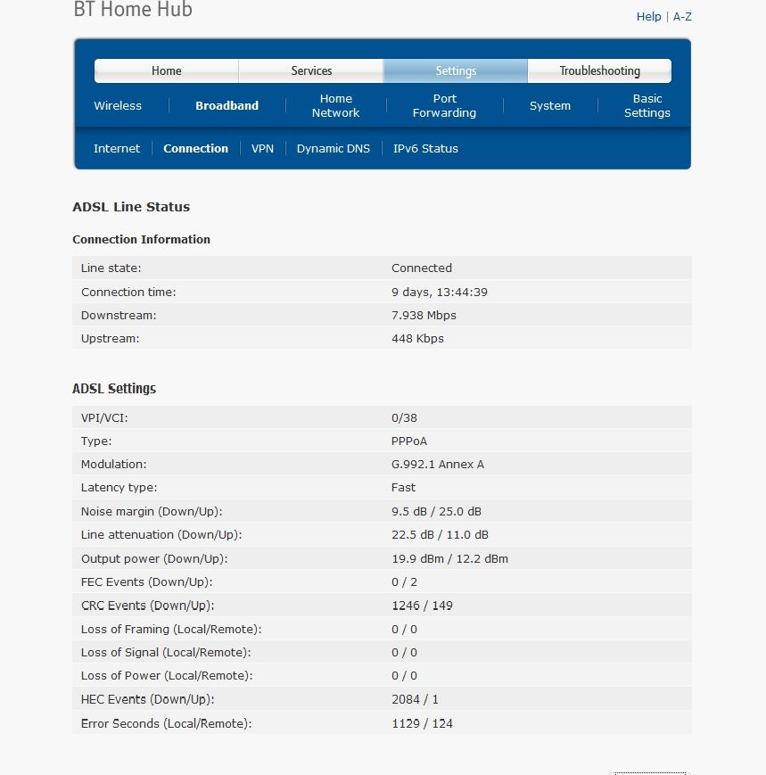Open the A-Z index link
The height and width of the screenshot is (775, 766).
682,17
